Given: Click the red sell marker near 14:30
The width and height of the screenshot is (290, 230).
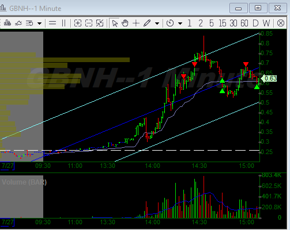Looking at the screenshot, I should [x=194, y=64].
